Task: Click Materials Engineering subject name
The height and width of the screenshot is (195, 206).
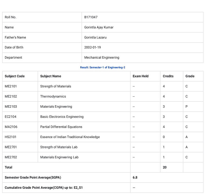Action: 56,107
